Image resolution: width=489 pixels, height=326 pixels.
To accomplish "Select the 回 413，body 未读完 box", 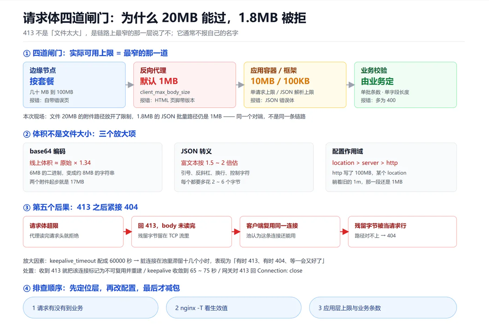I will 181,232.
